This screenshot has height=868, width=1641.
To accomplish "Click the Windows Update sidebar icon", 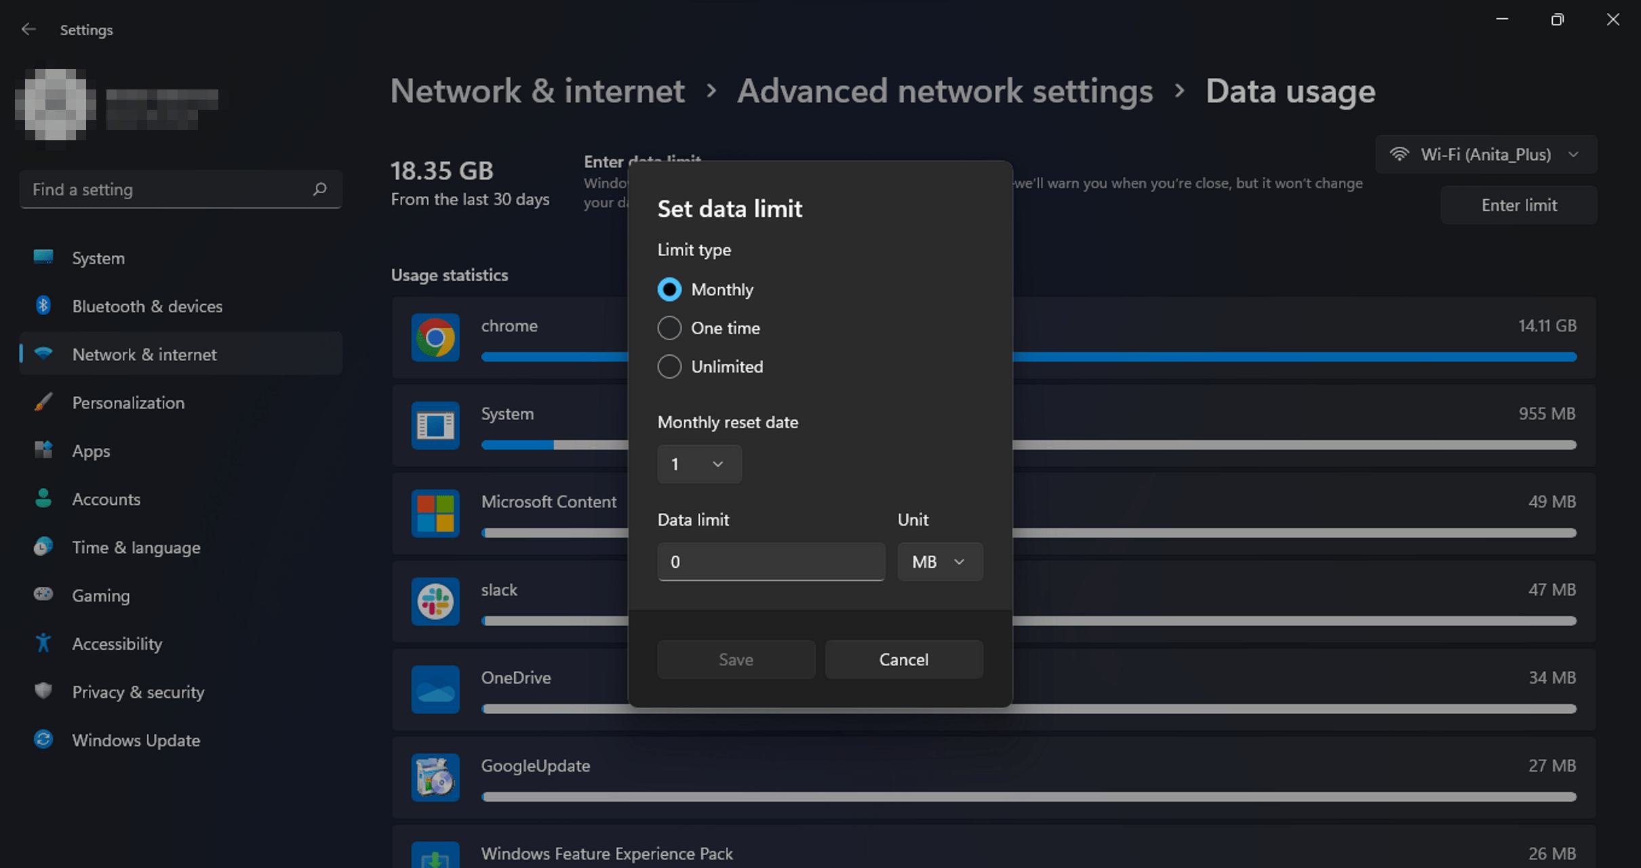I will point(43,739).
